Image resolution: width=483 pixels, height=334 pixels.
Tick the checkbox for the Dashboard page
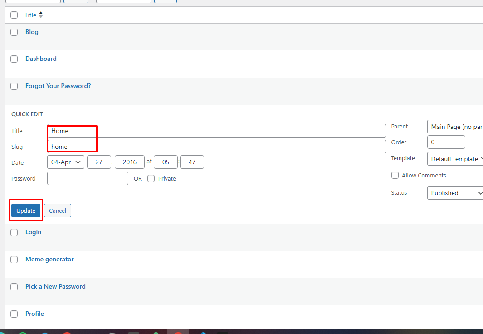14,59
